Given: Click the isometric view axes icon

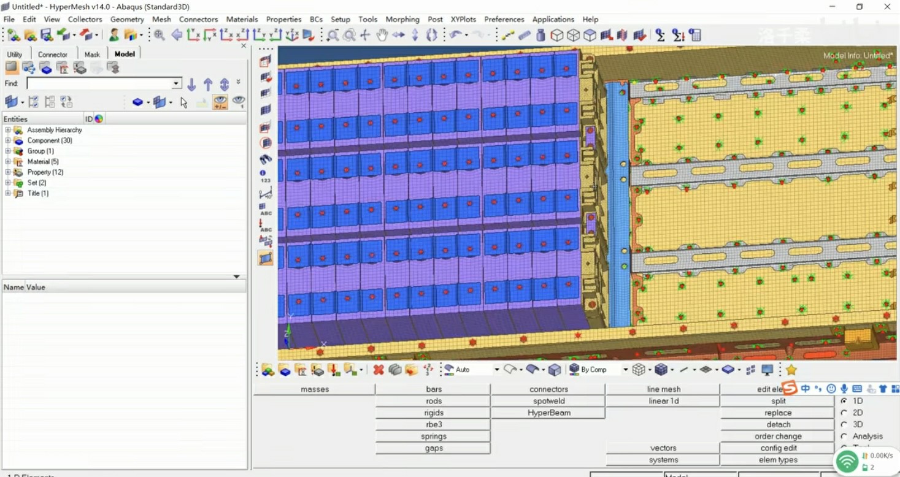Looking at the screenshot, I should (x=292, y=35).
